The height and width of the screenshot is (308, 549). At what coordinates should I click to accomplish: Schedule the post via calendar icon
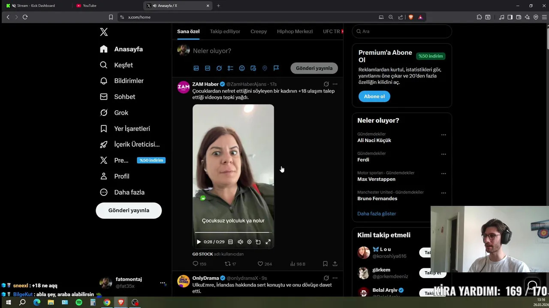pyautogui.click(x=253, y=68)
